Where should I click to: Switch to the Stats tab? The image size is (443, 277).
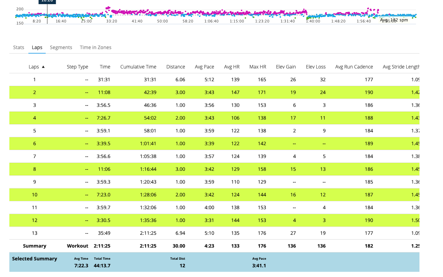[19, 47]
